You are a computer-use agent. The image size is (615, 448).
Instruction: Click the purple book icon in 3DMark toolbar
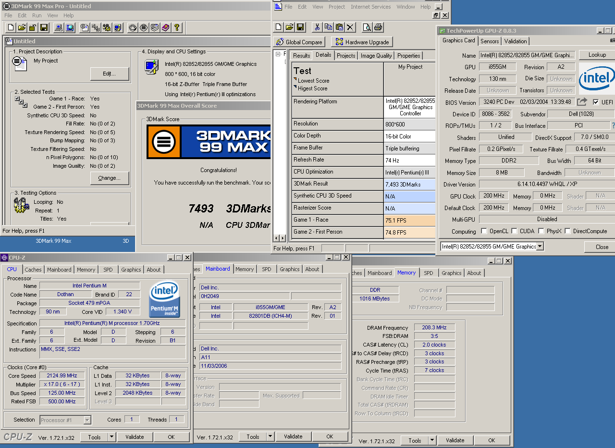166,27
